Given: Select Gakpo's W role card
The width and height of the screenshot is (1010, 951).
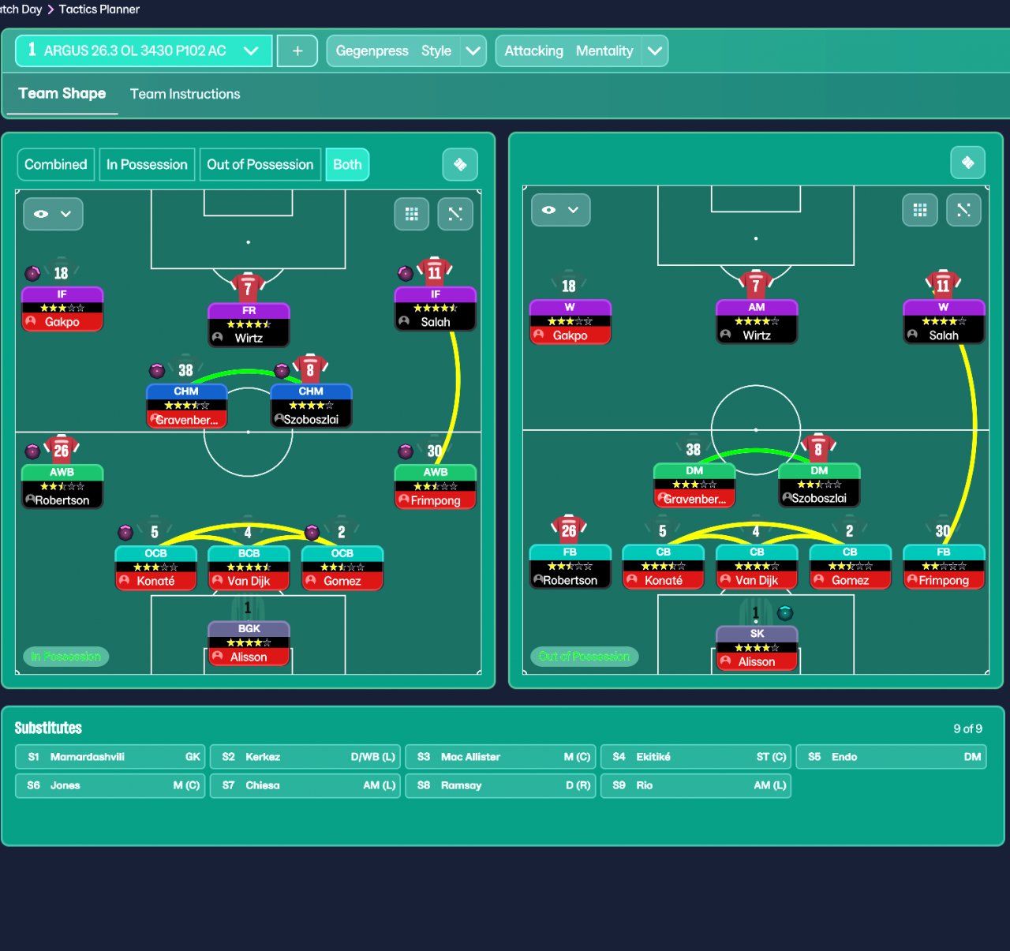Looking at the screenshot, I should click(x=570, y=322).
